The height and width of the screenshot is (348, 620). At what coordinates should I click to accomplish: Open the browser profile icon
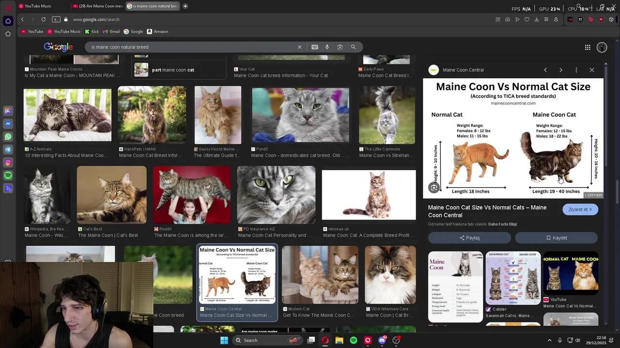point(556,19)
